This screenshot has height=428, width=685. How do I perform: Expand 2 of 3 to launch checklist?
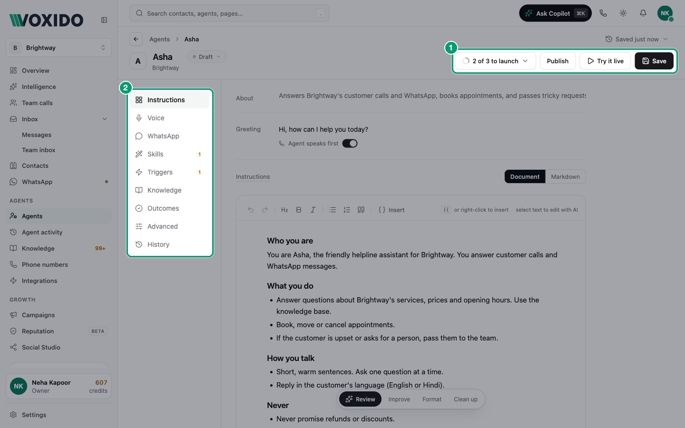pos(495,61)
